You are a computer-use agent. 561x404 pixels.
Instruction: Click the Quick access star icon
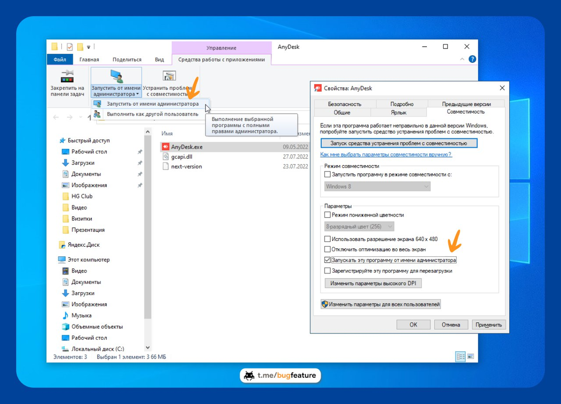coord(62,141)
